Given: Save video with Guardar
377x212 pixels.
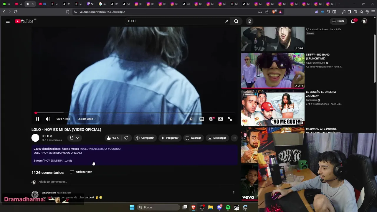Looking at the screenshot, I should [x=193, y=138].
